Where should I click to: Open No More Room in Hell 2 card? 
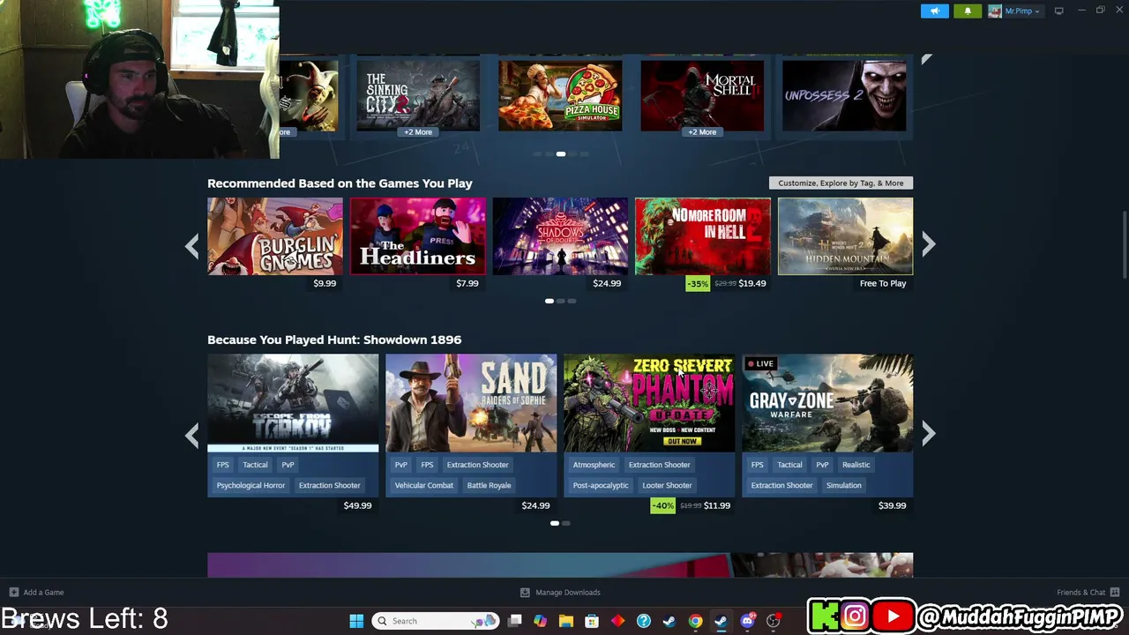tap(703, 236)
